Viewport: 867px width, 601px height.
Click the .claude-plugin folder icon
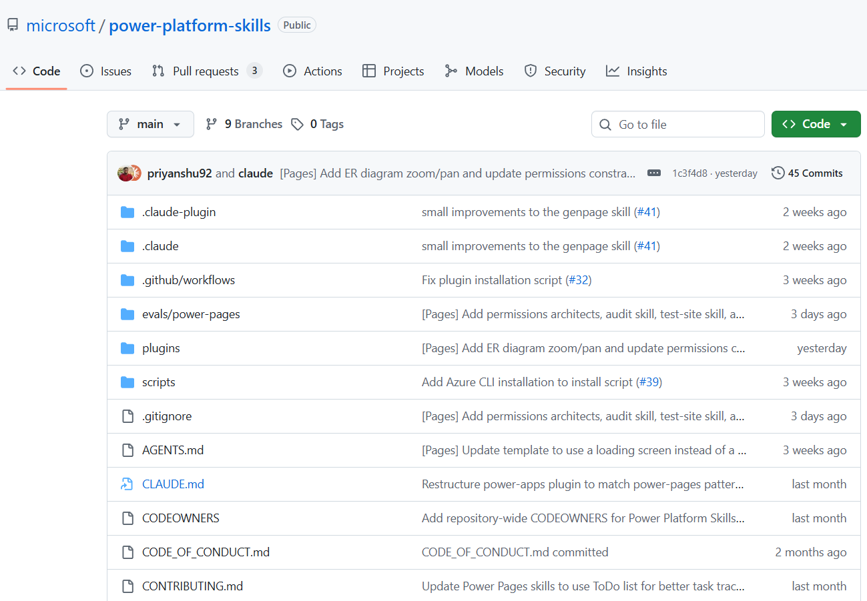click(x=127, y=212)
